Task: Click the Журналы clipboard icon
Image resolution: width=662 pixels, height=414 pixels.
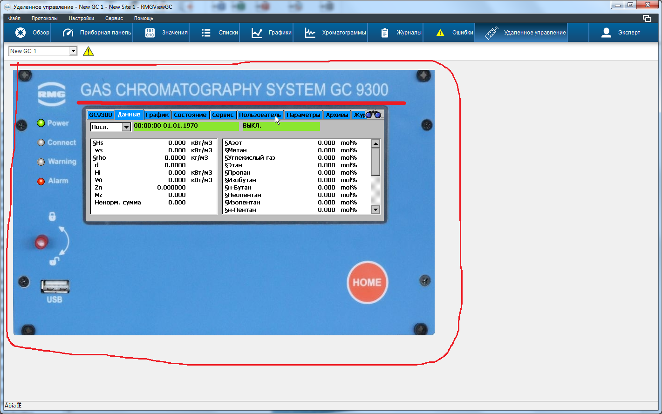Action: (x=385, y=33)
